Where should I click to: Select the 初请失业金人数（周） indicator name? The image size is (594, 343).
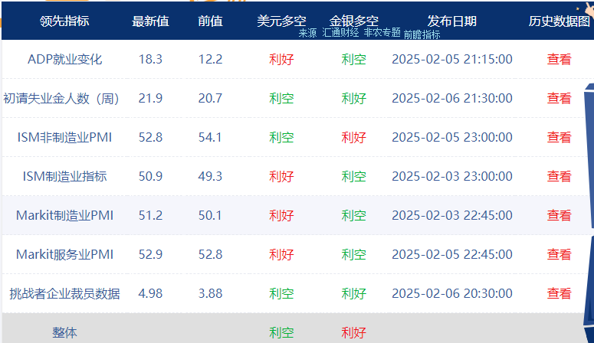[x=61, y=99]
